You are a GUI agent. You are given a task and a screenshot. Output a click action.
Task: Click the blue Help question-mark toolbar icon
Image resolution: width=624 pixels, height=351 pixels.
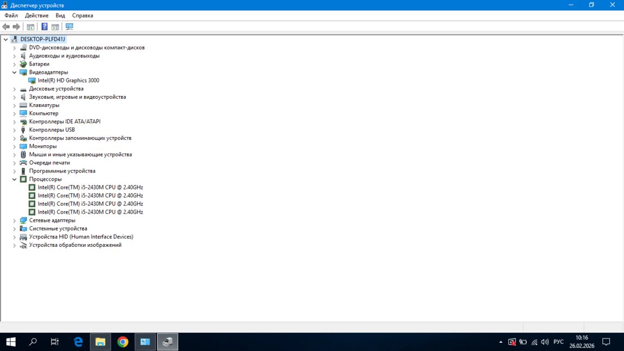pyautogui.click(x=44, y=27)
